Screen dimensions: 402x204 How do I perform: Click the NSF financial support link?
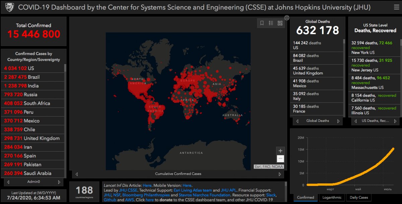(x=116, y=195)
